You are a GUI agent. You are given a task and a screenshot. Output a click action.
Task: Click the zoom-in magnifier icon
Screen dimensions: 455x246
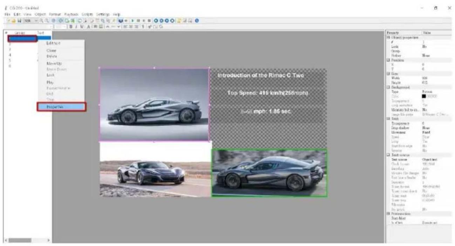tap(41, 21)
